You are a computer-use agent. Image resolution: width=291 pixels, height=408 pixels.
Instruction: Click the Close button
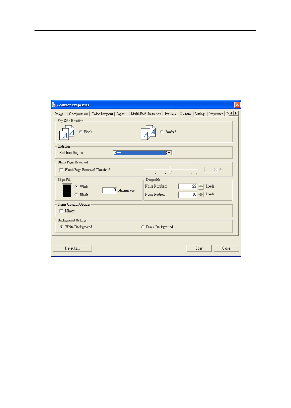(x=226, y=248)
